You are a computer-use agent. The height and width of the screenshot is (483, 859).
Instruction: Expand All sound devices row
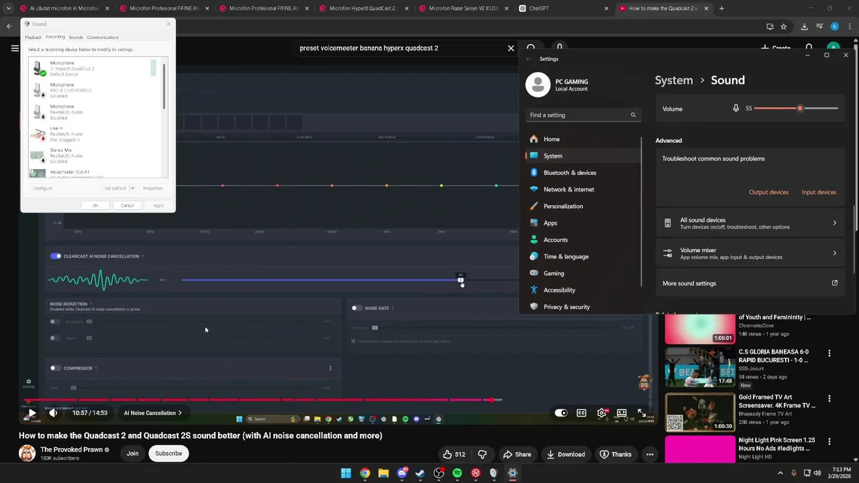(750, 223)
